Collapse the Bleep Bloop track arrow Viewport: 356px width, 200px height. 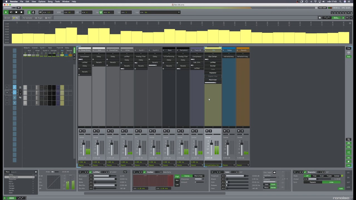(80, 50)
